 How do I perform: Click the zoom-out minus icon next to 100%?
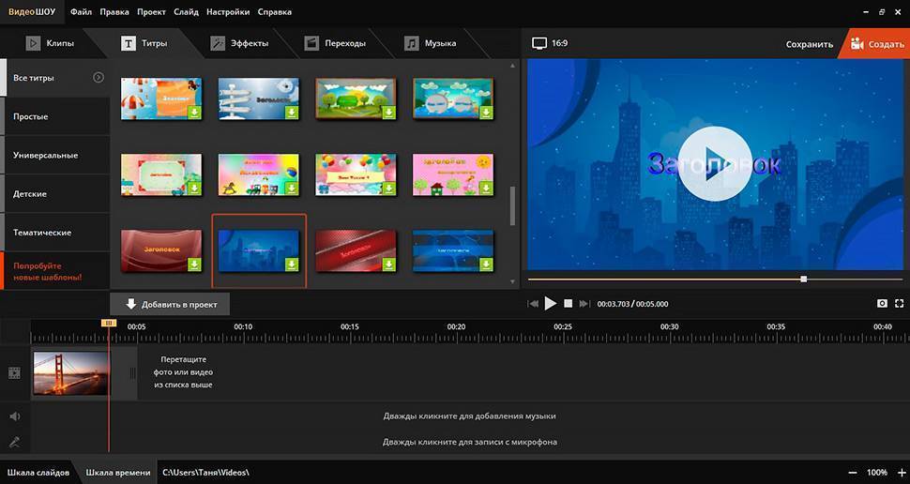[853, 472]
